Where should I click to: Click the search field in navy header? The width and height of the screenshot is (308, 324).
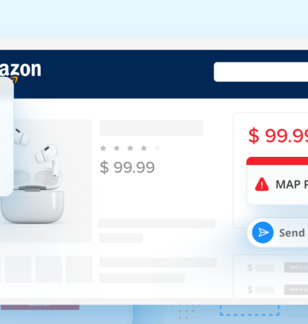[x=261, y=72]
